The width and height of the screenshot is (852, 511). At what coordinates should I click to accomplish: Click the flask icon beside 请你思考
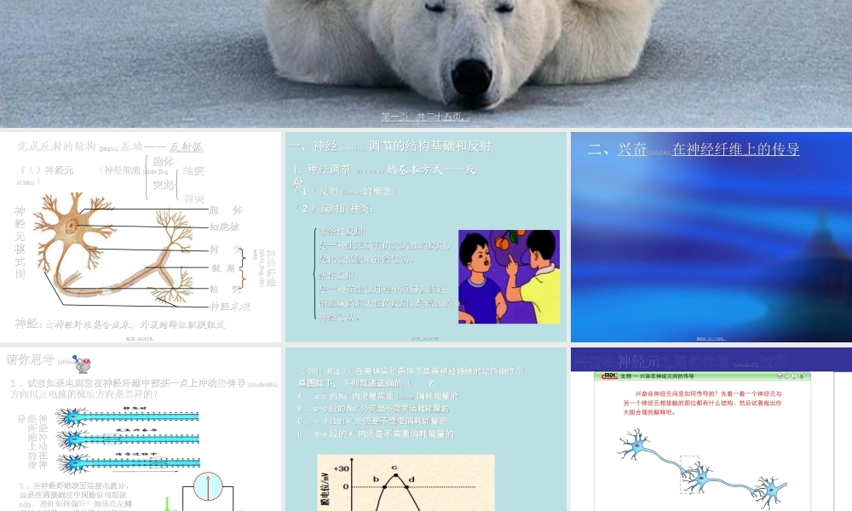point(83,364)
